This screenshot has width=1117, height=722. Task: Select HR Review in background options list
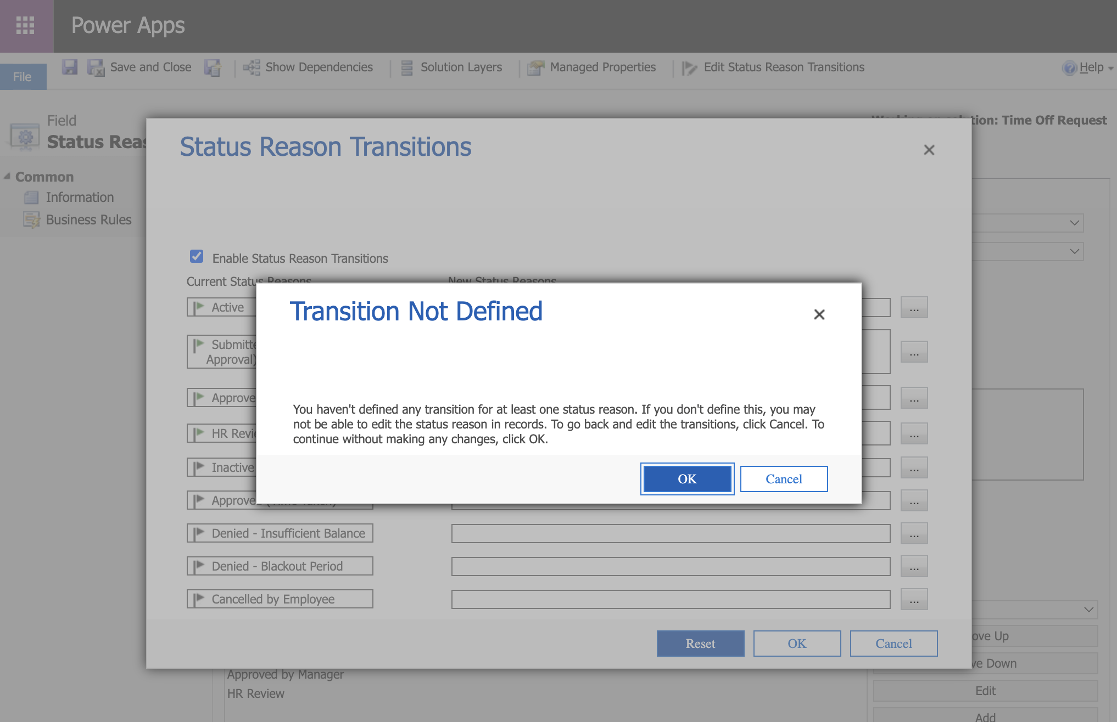pos(256,693)
